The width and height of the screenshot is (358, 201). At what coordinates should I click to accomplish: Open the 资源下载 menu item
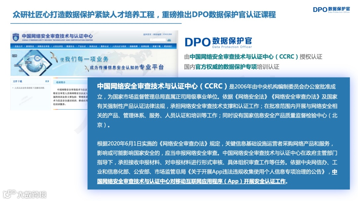pyautogui.click(x=156, y=46)
